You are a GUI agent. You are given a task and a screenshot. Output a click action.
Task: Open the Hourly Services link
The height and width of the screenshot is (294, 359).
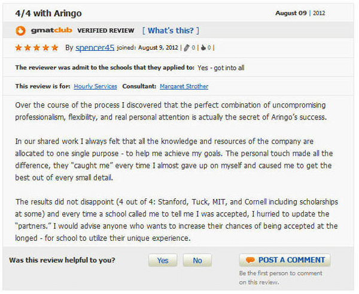click(x=95, y=87)
